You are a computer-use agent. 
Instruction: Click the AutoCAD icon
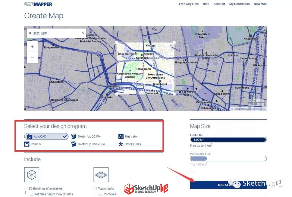(30, 136)
